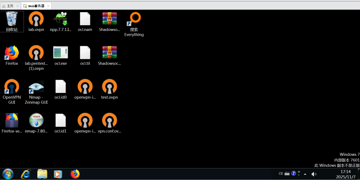Open the CH input language selector

coord(281,174)
